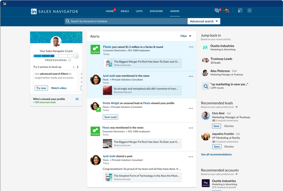Open the apps grid icon top right
The height and width of the screenshot is (191, 283).
click(x=249, y=10)
